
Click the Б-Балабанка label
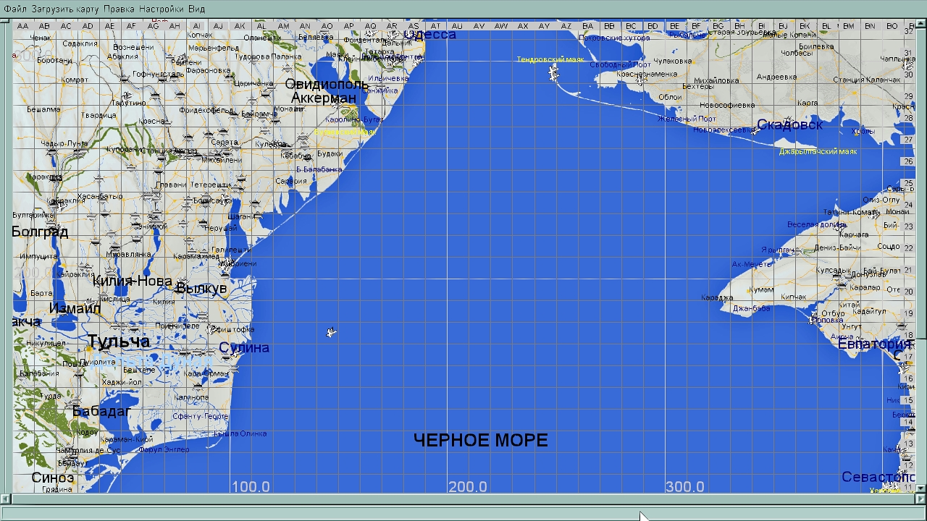point(319,169)
